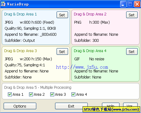The image size is (141, 113).
Task: Click the 'Drag & Drop Area 1' heading
Action: tap(21, 14)
